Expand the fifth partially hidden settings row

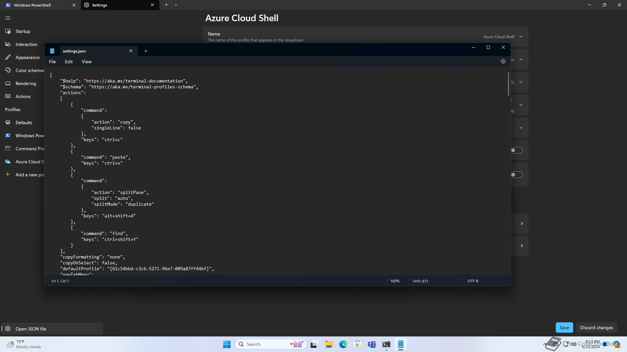(521, 128)
